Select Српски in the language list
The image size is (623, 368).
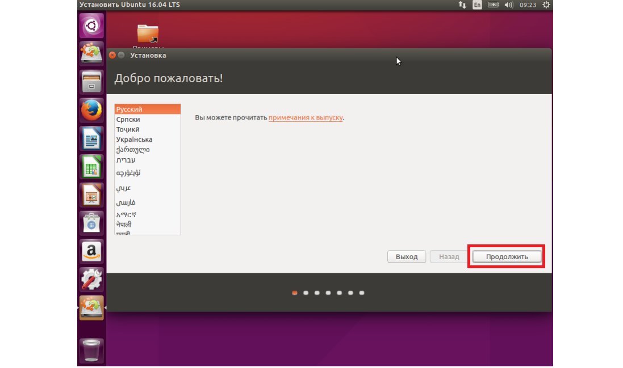tap(148, 120)
